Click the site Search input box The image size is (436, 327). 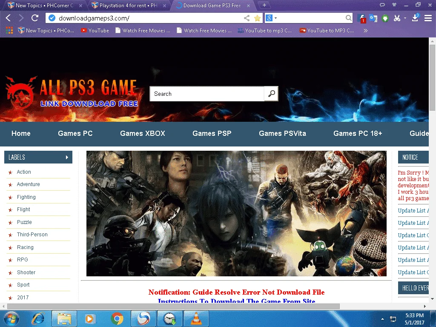tap(207, 94)
